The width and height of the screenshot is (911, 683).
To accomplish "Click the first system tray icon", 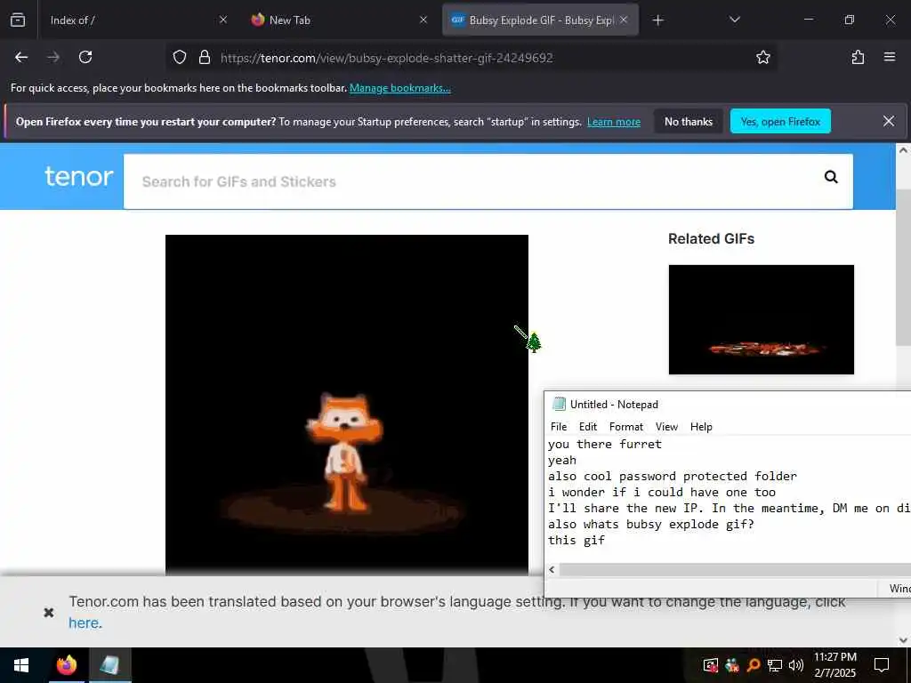I will 710,665.
